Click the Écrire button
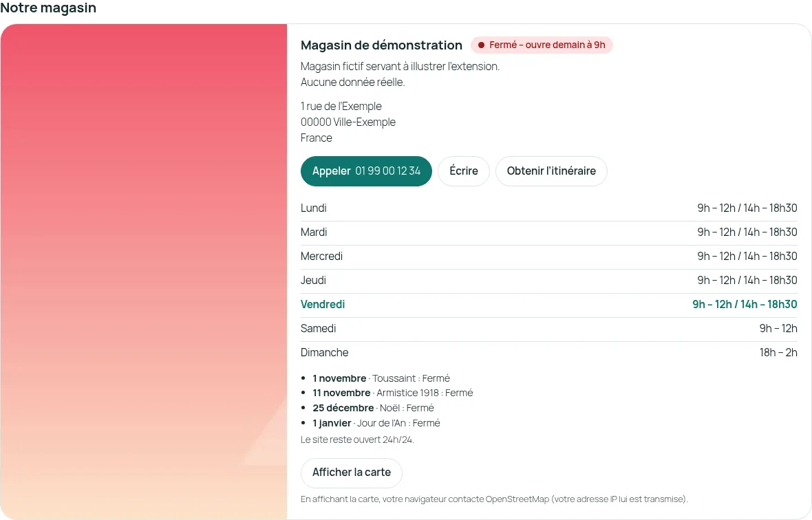This screenshot has width=812, height=520. point(464,171)
